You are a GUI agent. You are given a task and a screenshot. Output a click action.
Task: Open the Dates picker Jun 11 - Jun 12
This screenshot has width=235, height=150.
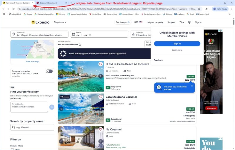pyautogui.click(x=99, y=34)
